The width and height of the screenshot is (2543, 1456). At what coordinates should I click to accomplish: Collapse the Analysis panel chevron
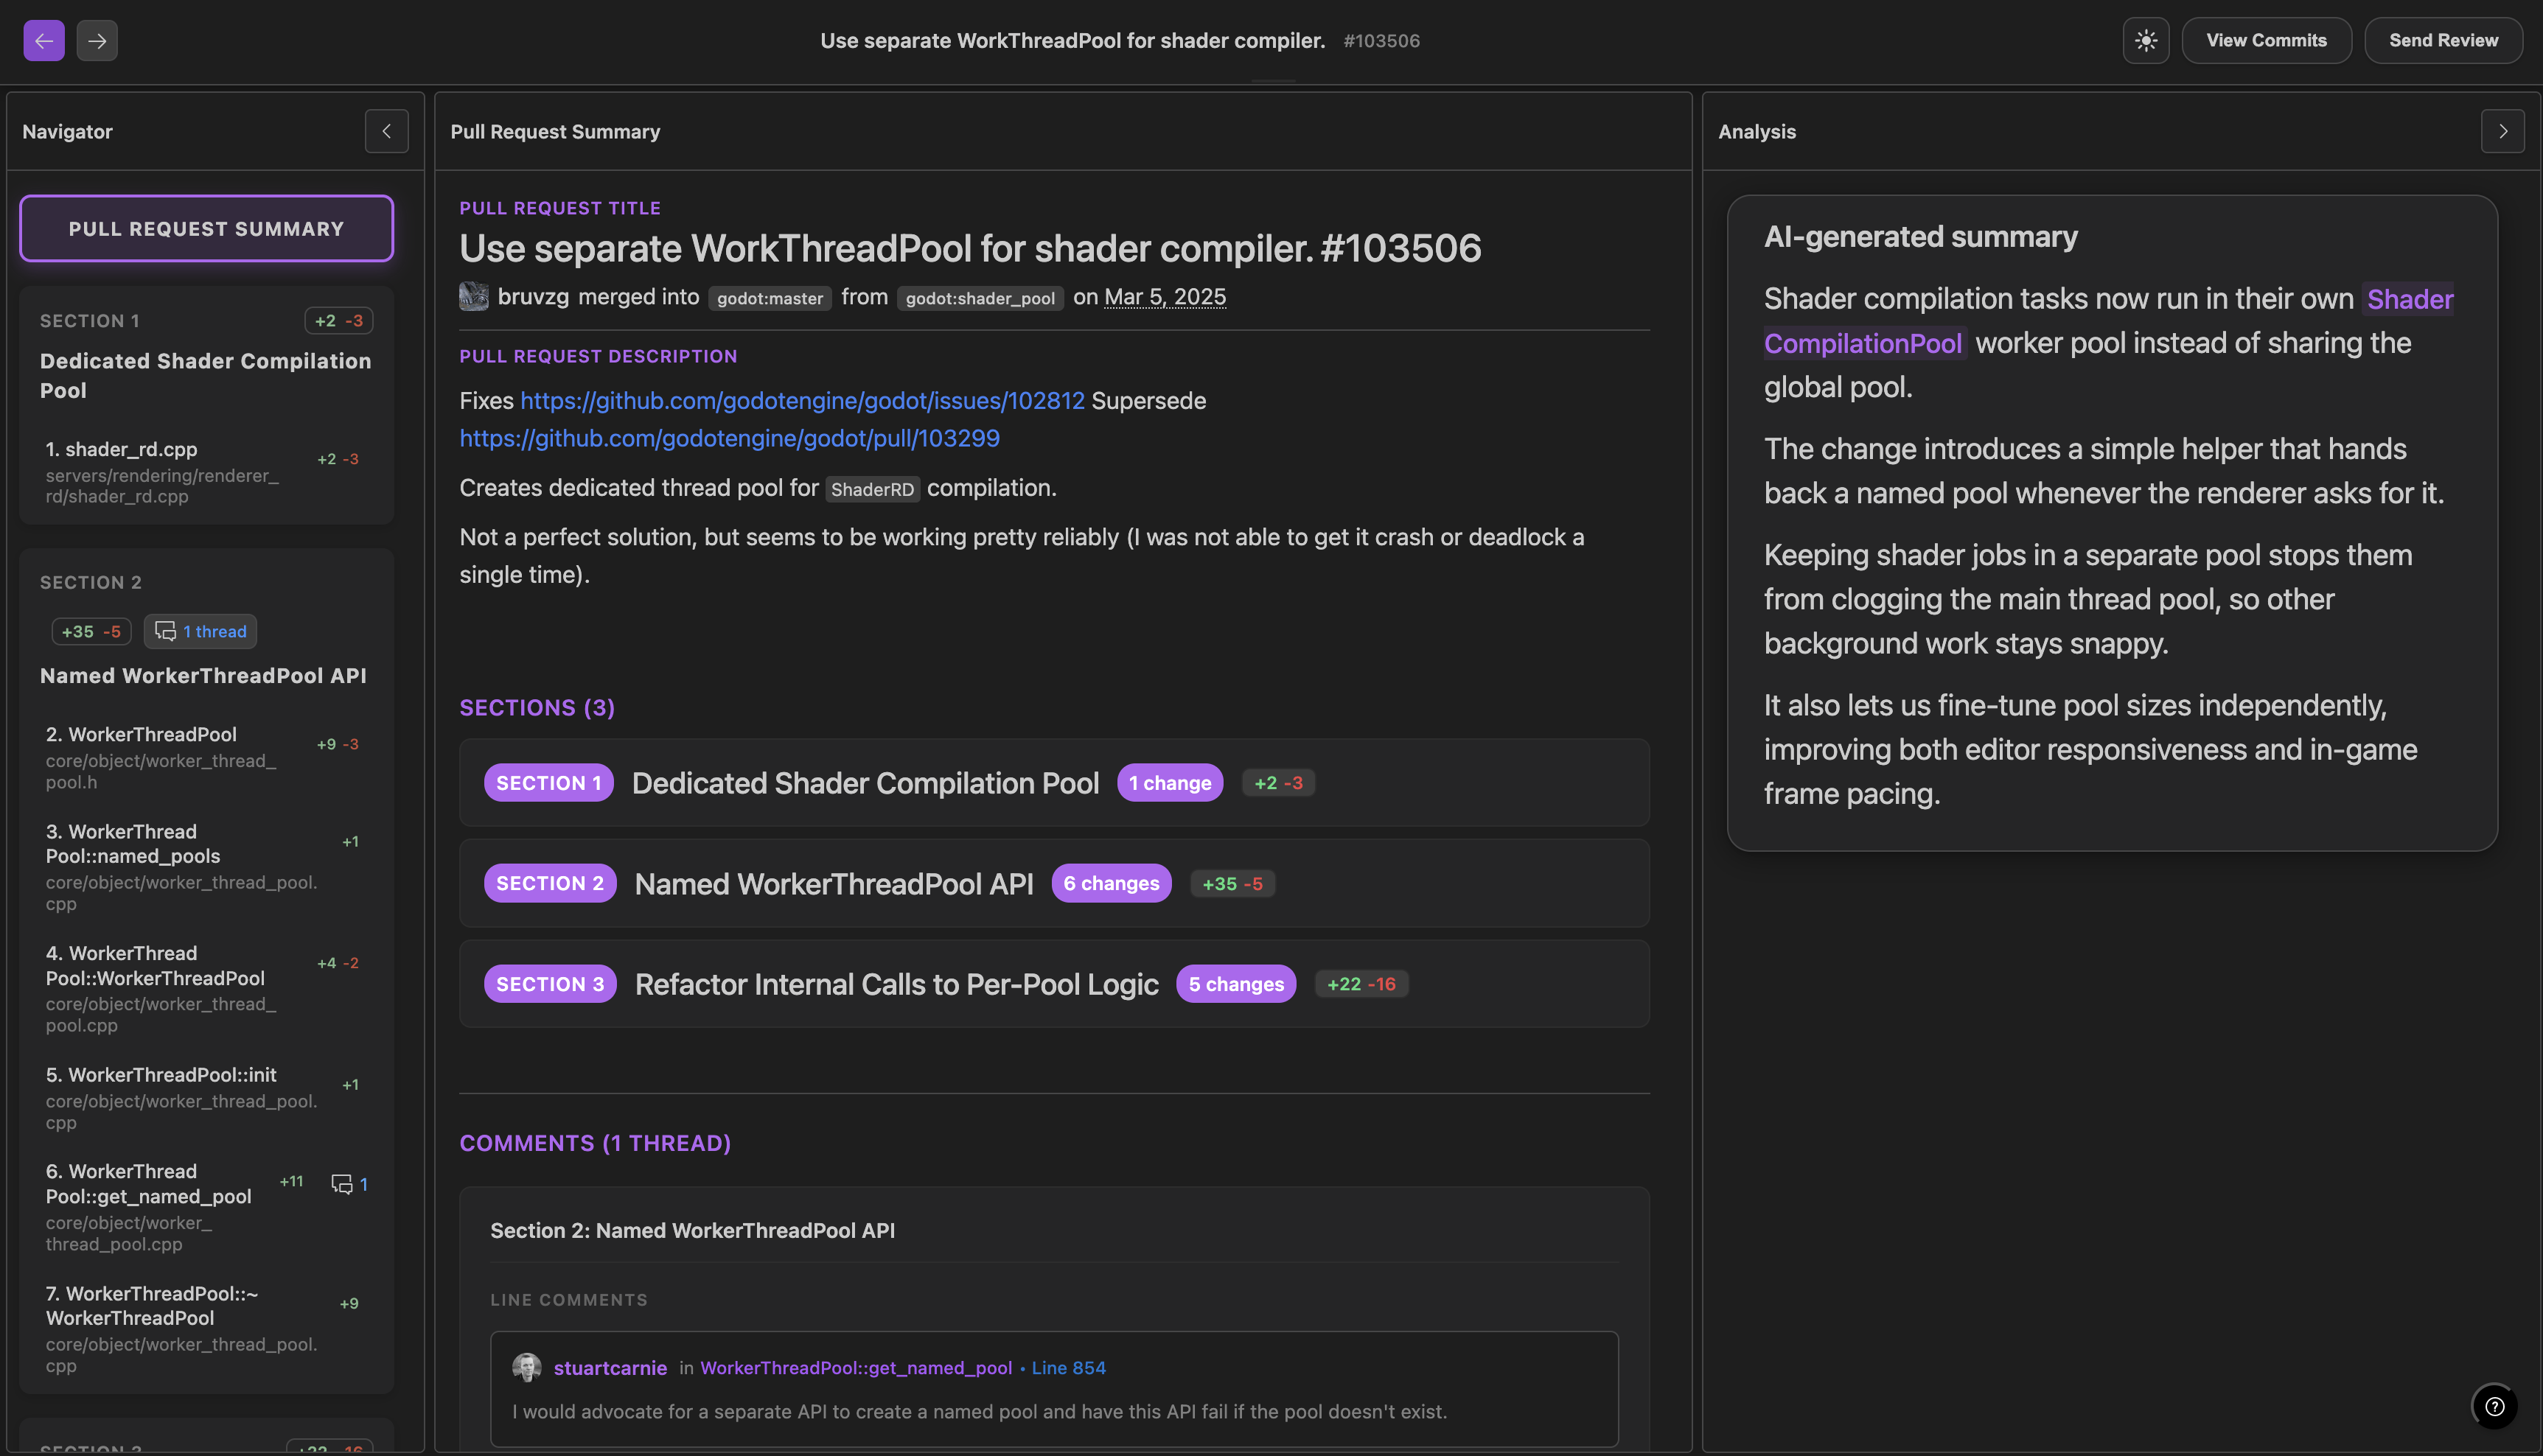2502,131
